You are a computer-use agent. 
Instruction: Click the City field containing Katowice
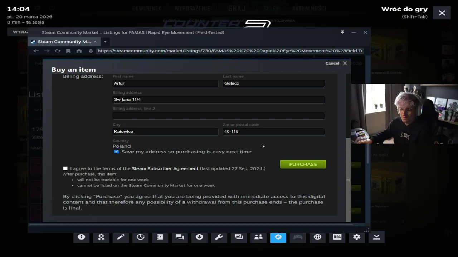pos(165,131)
